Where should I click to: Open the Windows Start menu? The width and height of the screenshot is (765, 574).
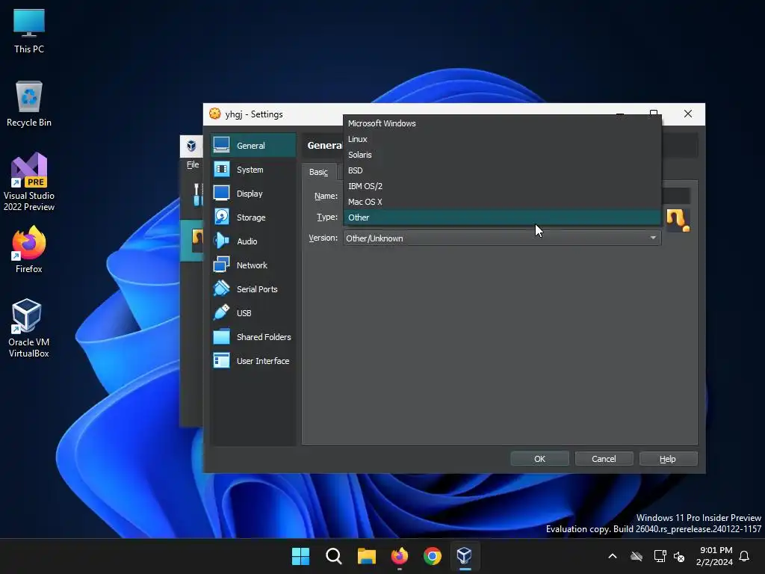click(x=300, y=556)
